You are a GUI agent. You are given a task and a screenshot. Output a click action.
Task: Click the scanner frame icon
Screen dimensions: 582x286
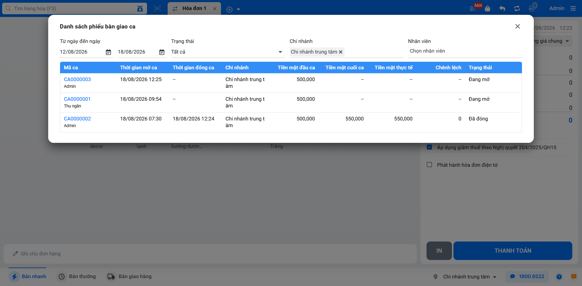157,8
